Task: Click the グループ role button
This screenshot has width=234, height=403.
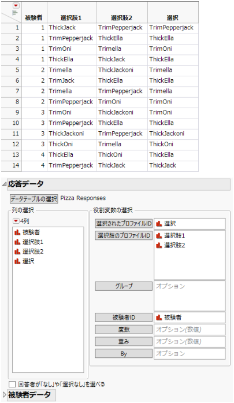Action: click(124, 286)
